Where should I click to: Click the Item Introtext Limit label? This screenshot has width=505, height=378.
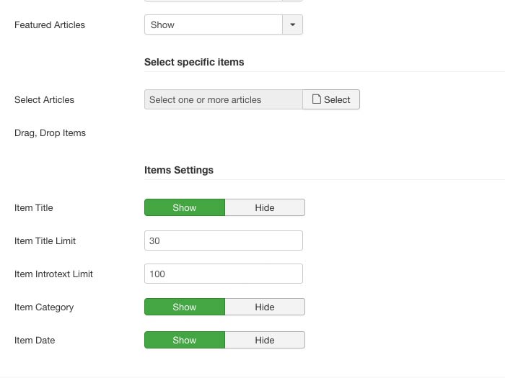(x=53, y=274)
